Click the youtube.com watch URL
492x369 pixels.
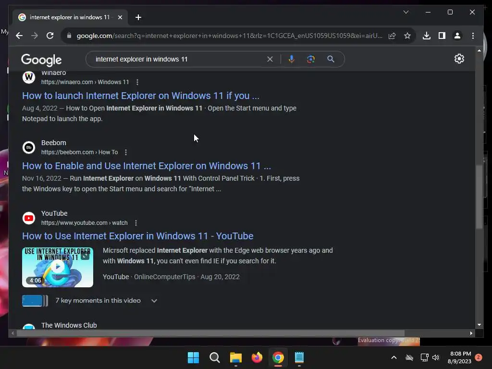coord(85,223)
